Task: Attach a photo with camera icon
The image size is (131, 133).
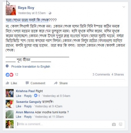Action: point(114,124)
